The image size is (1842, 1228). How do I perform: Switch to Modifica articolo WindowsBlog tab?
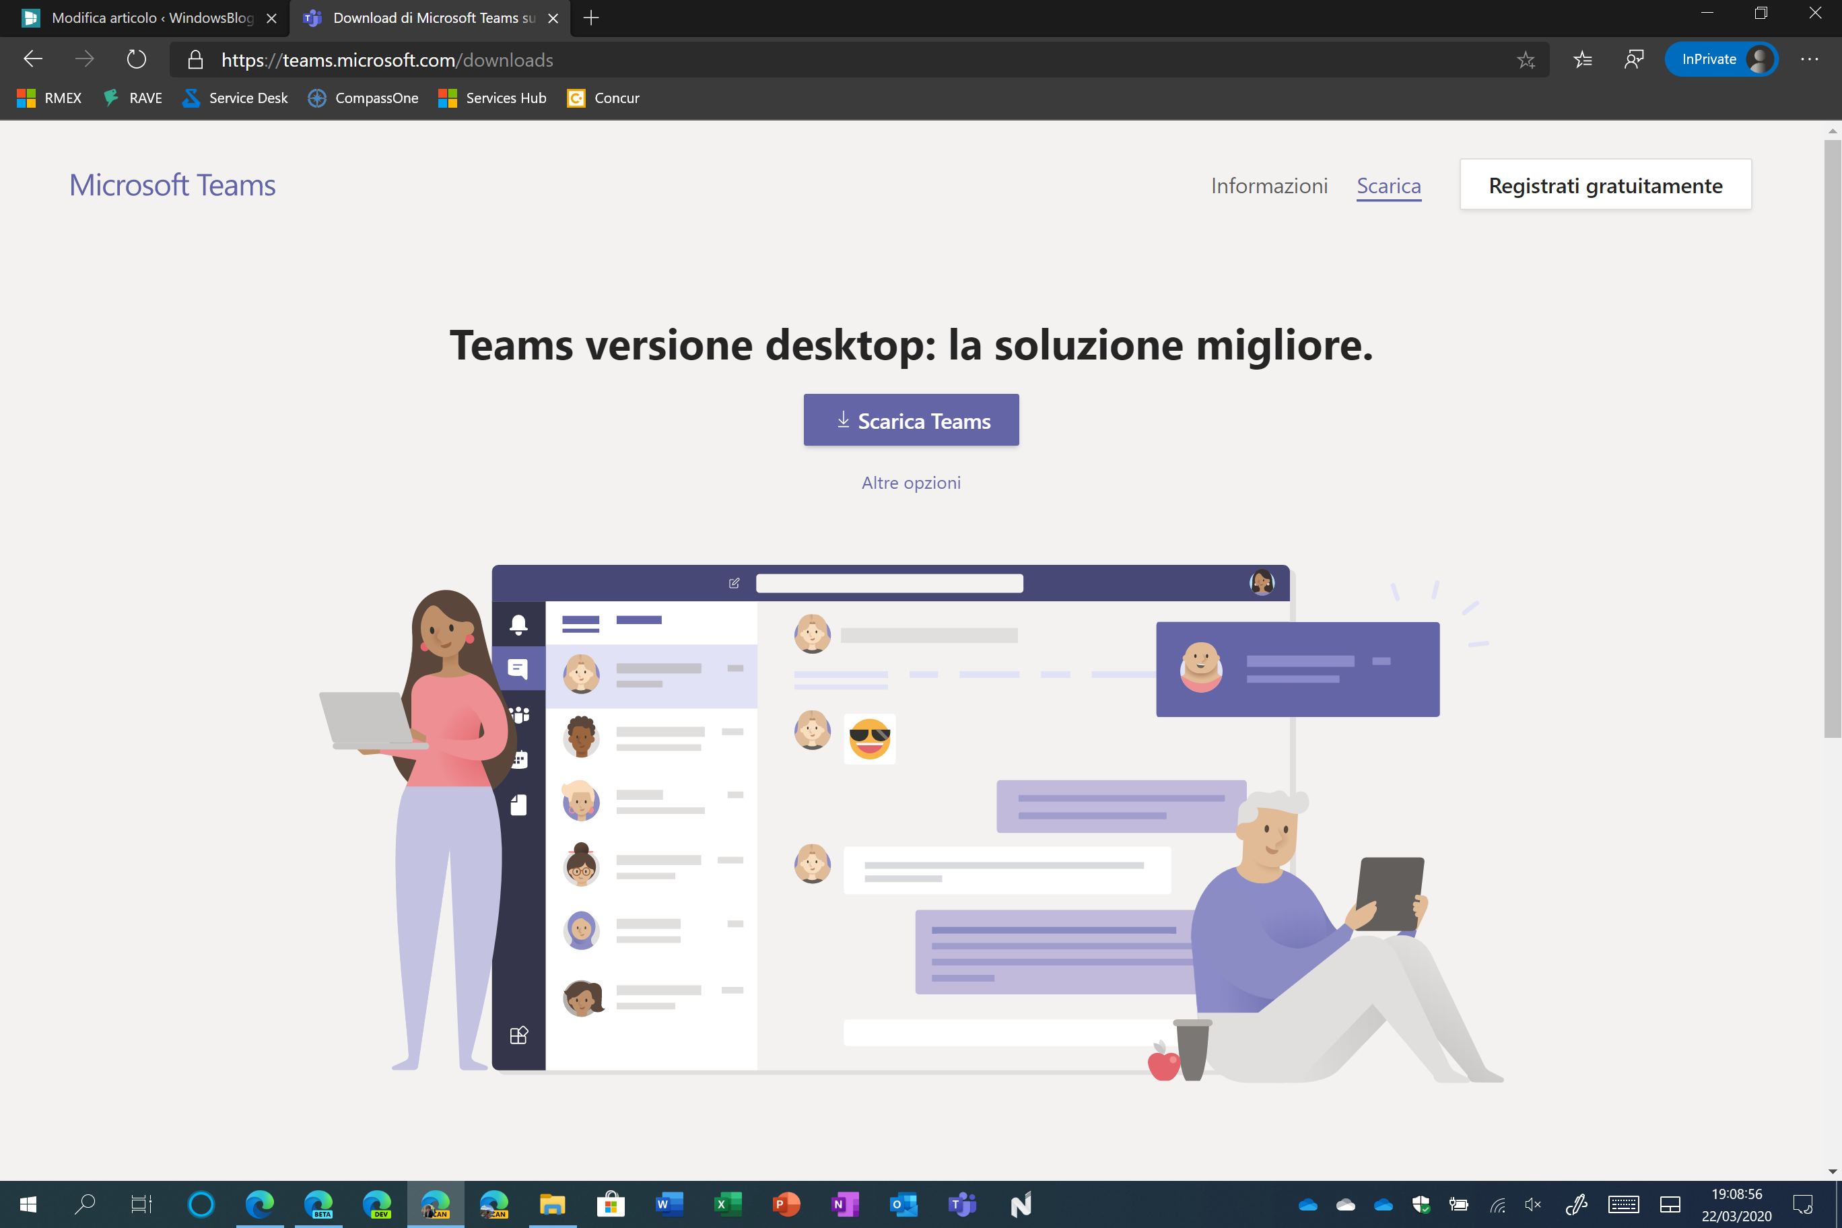click(x=150, y=18)
